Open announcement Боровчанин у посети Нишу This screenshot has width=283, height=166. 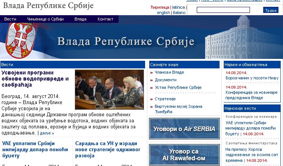[252, 78]
